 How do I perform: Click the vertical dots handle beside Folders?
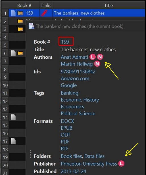click(31, 154)
